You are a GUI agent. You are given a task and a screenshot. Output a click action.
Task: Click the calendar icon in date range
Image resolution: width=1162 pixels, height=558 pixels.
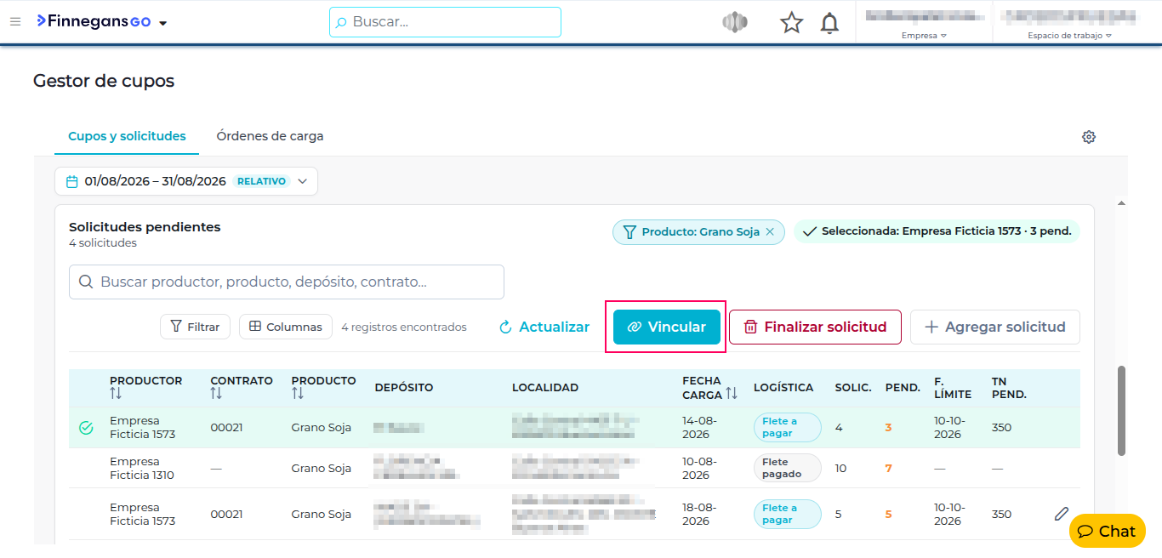72,181
